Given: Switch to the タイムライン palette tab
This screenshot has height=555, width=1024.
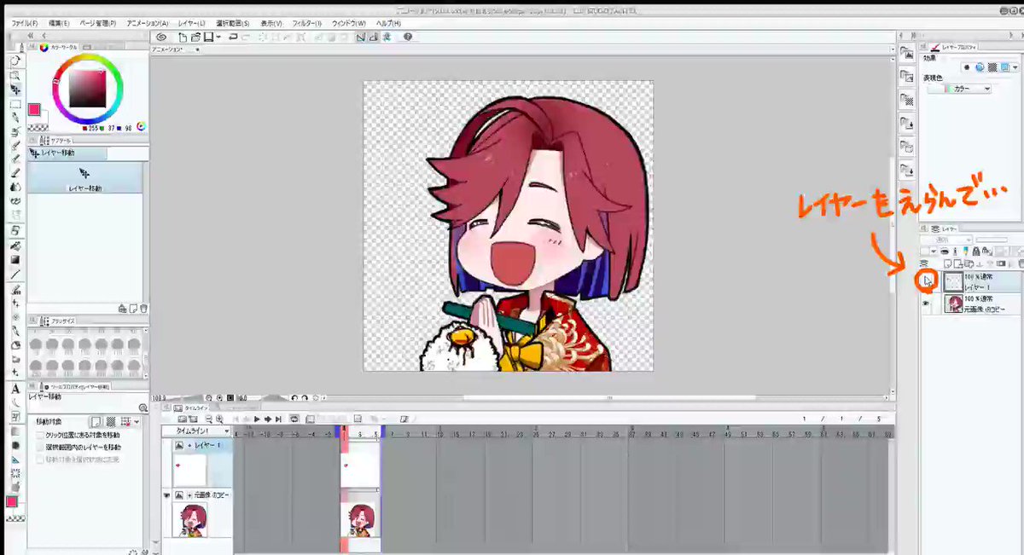Looking at the screenshot, I should [x=189, y=408].
